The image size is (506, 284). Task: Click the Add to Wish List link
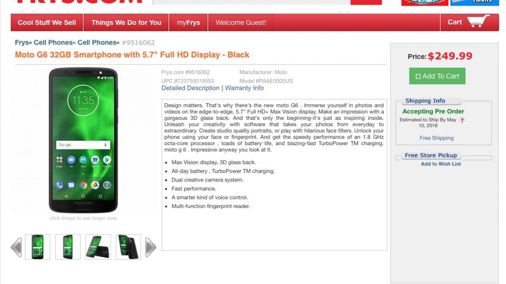(441, 164)
